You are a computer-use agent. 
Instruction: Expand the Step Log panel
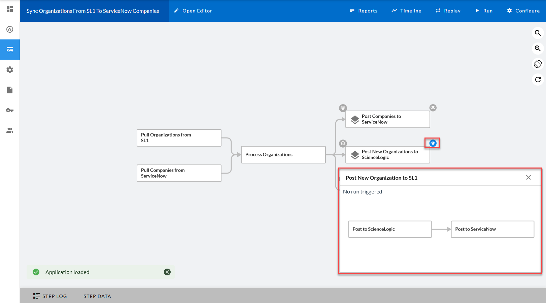click(x=50, y=296)
